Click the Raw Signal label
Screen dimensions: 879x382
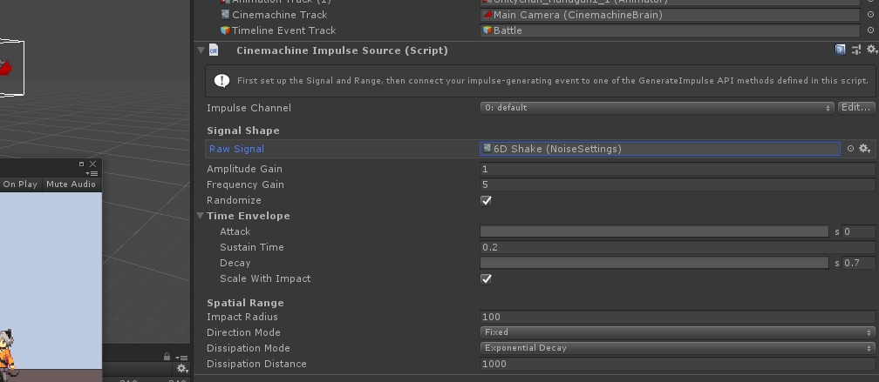236,149
